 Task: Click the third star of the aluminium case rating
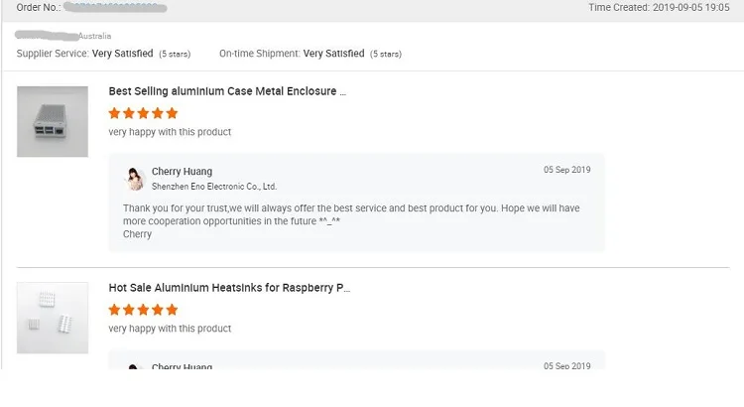tap(144, 113)
